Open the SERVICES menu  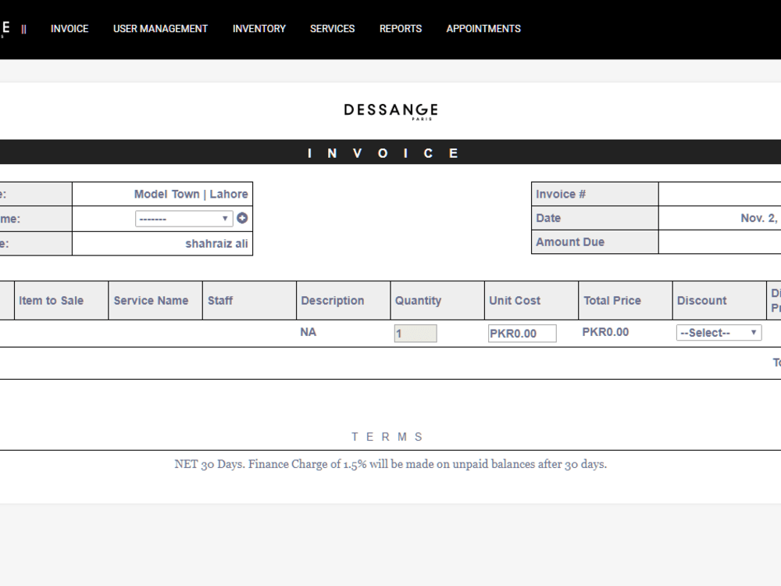click(x=332, y=29)
